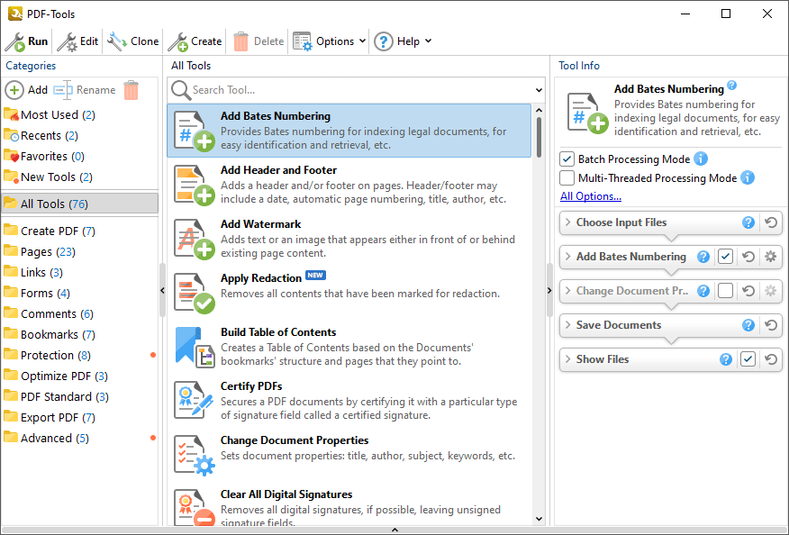Open the Search Tool dropdown arrow
This screenshot has width=789, height=535.
(x=539, y=90)
